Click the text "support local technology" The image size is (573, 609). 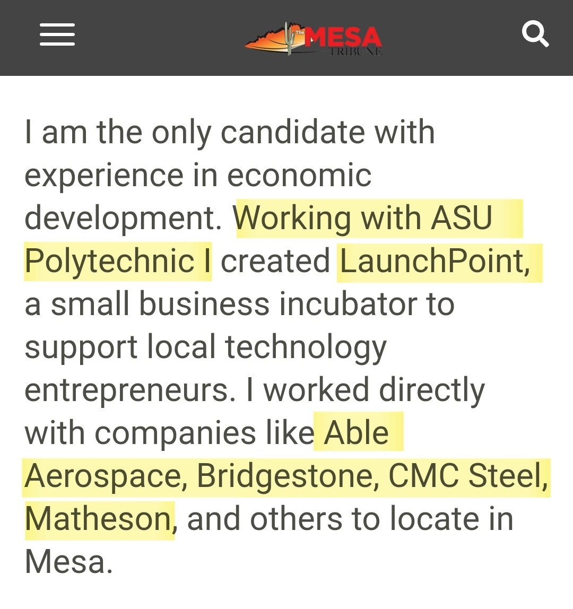(205, 347)
